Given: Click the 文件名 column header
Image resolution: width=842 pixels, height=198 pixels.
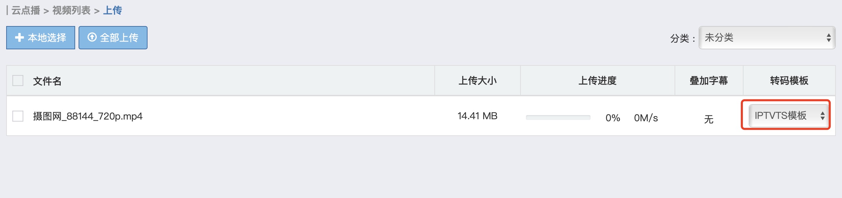Looking at the screenshot, I should pyautogui.click(x=47, y=81).
